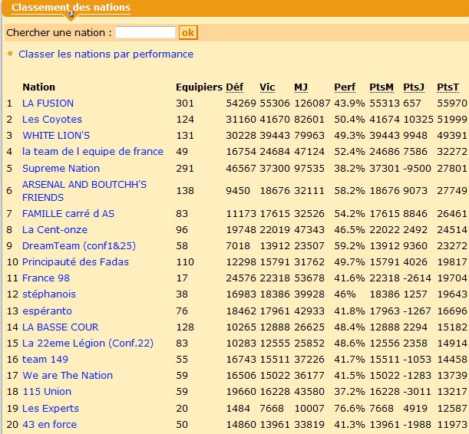Click the nation search input field
Image resolution: width=469 pixels, height=434 pixels.
(x=145, y=32)
